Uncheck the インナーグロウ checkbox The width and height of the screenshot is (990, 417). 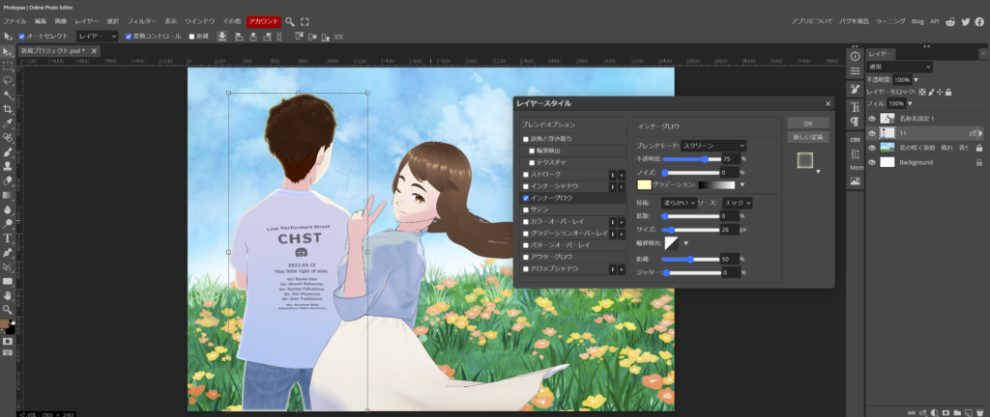click(526, 198)
